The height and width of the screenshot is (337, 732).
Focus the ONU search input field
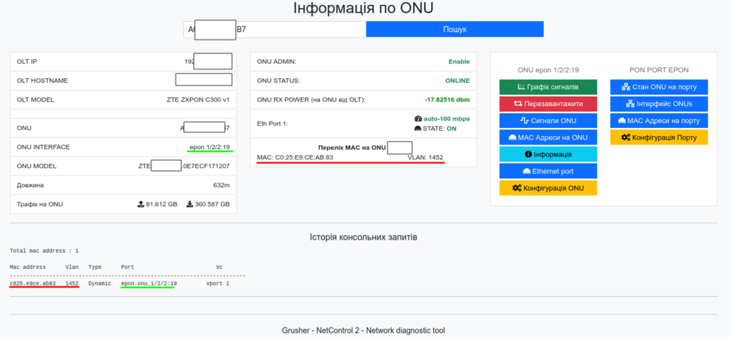click(x=274, y=29)
